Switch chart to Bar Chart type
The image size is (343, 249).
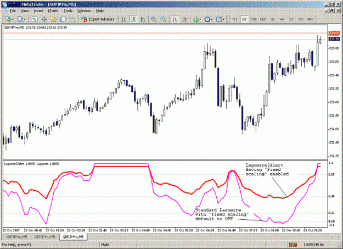point(124,19)
